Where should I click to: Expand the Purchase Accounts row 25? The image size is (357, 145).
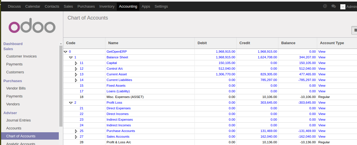pos(76,131)
